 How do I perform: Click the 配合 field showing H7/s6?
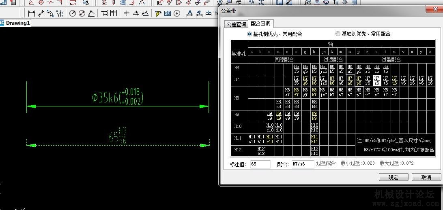[303, 164]
